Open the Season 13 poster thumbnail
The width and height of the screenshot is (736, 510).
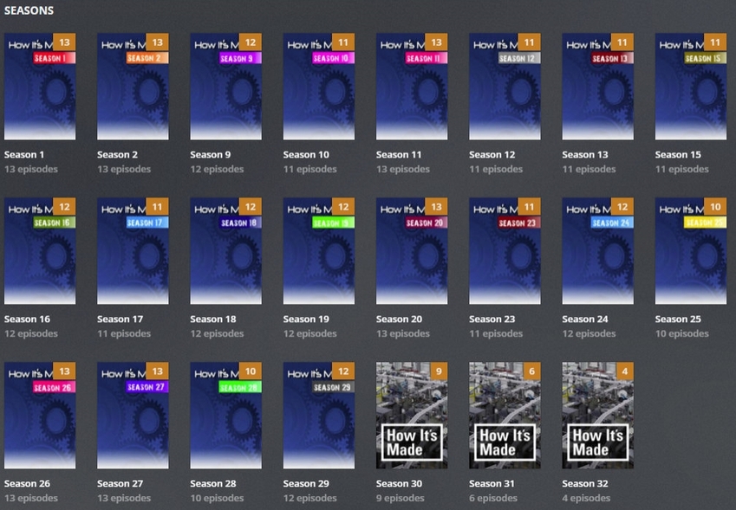597,87
